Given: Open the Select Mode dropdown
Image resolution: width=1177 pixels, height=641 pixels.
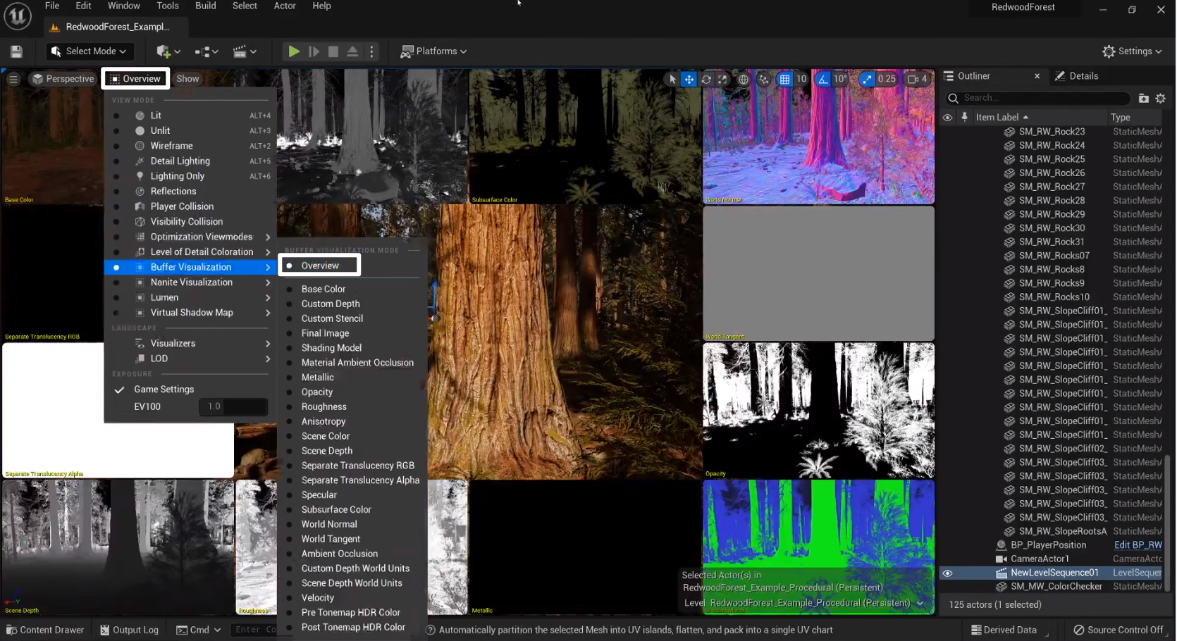Looking at the screenshot, I should pos(89,51).
